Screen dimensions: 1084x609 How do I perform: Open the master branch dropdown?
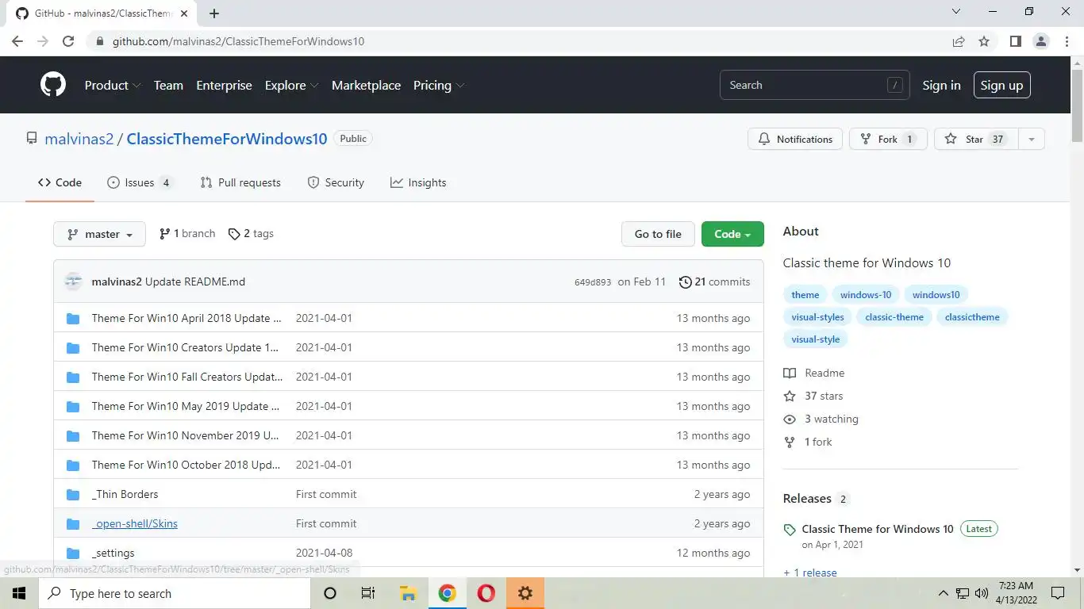pyautogui.click(x=99, y=234)
